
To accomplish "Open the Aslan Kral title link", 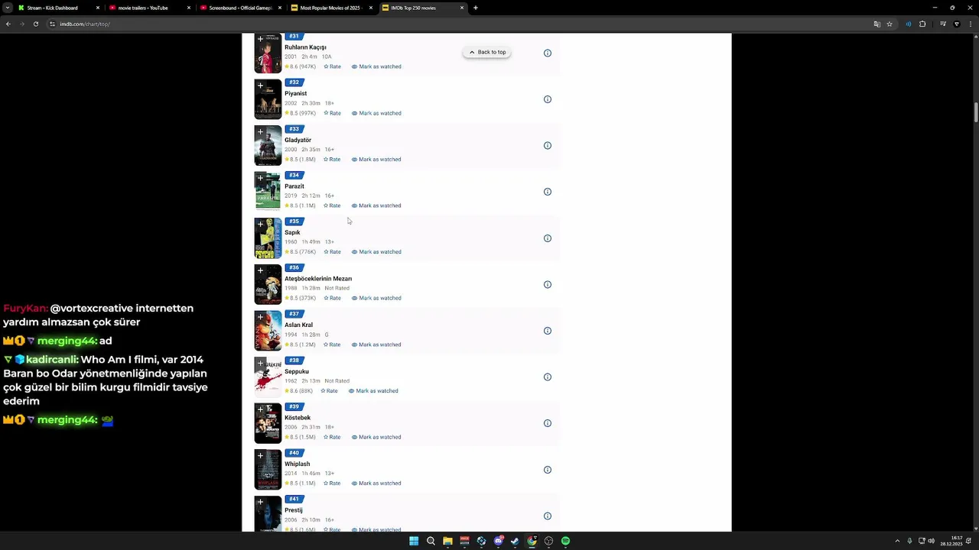I will coord(298,325).
